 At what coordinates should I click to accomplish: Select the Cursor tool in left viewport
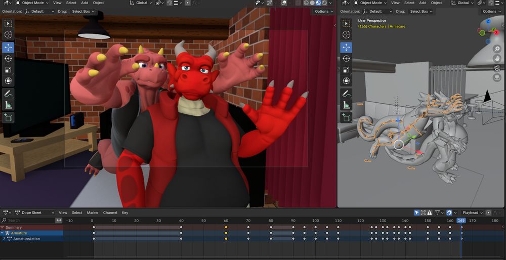click(8, 35)
